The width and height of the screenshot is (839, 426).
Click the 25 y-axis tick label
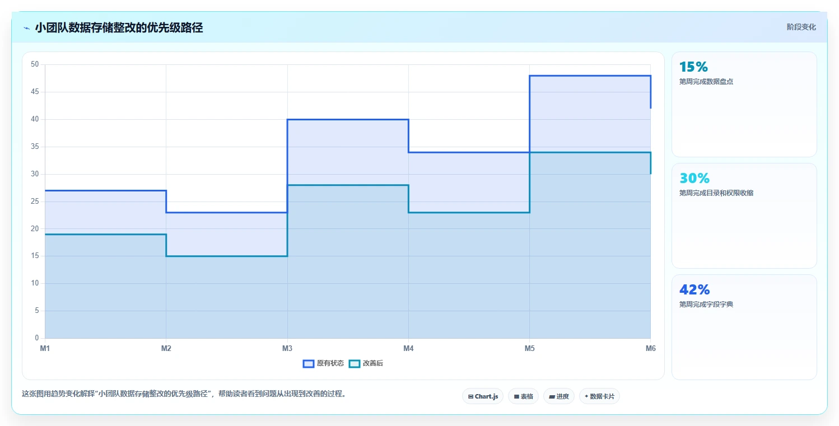tap(35, 202)
